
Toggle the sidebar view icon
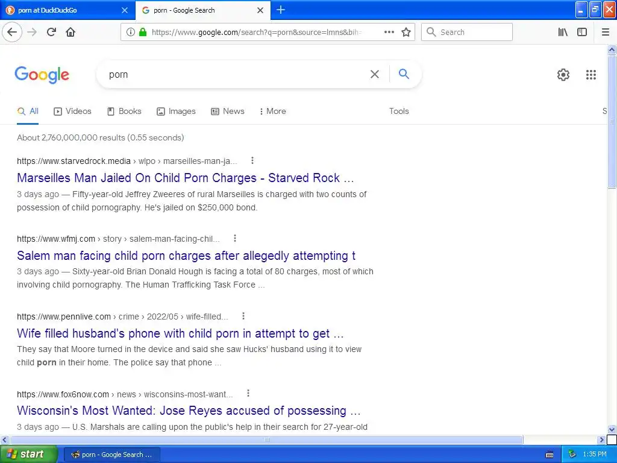[x=582, y=32]
